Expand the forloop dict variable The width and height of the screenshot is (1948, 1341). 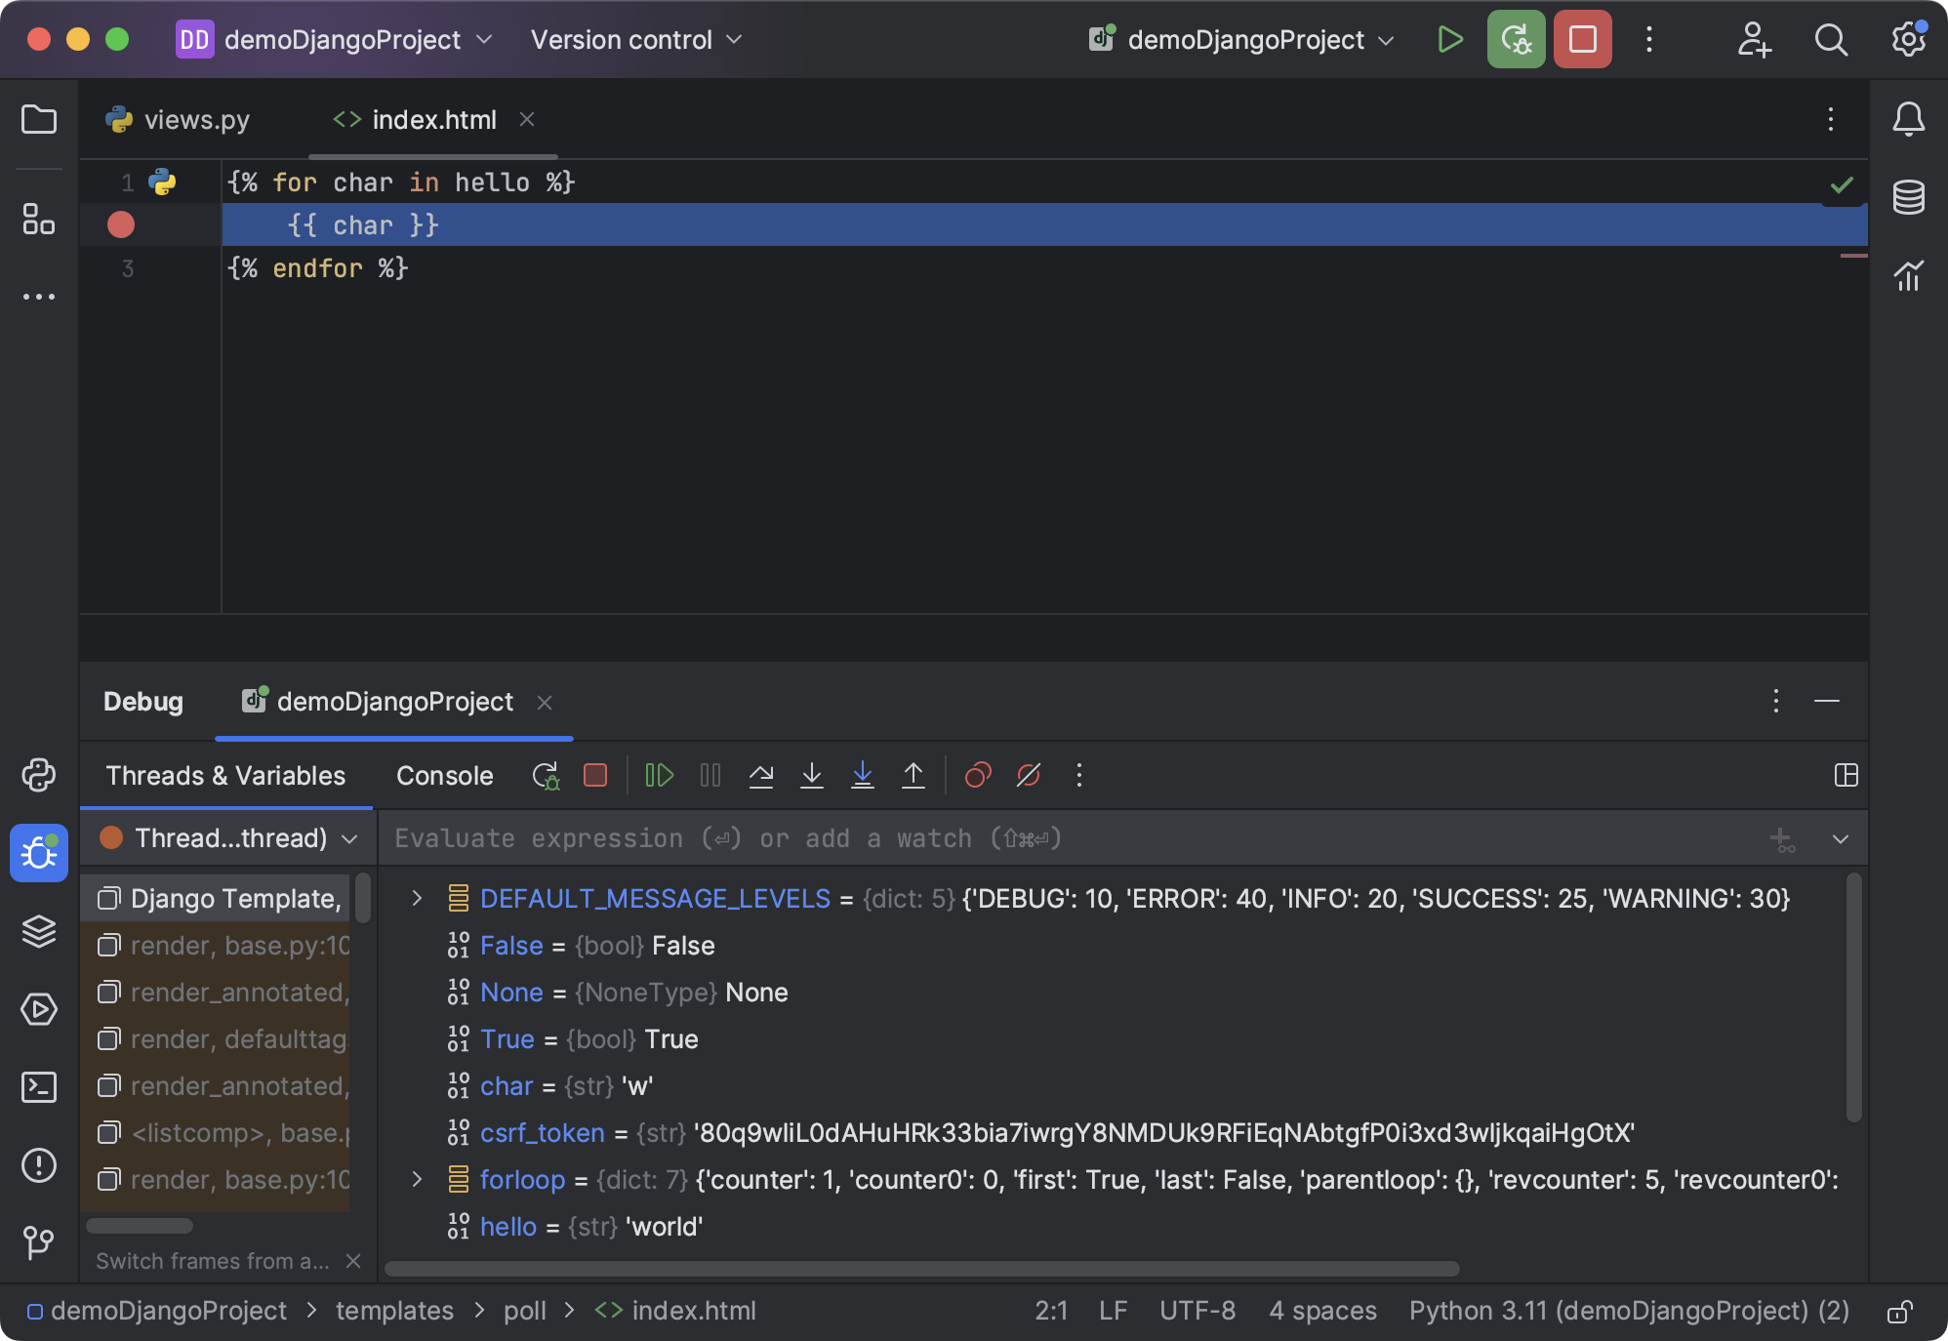click(x=417, y=1179)
